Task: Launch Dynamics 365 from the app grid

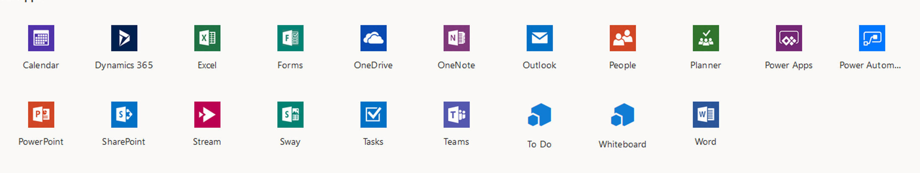Action: (x=124, y=38)
